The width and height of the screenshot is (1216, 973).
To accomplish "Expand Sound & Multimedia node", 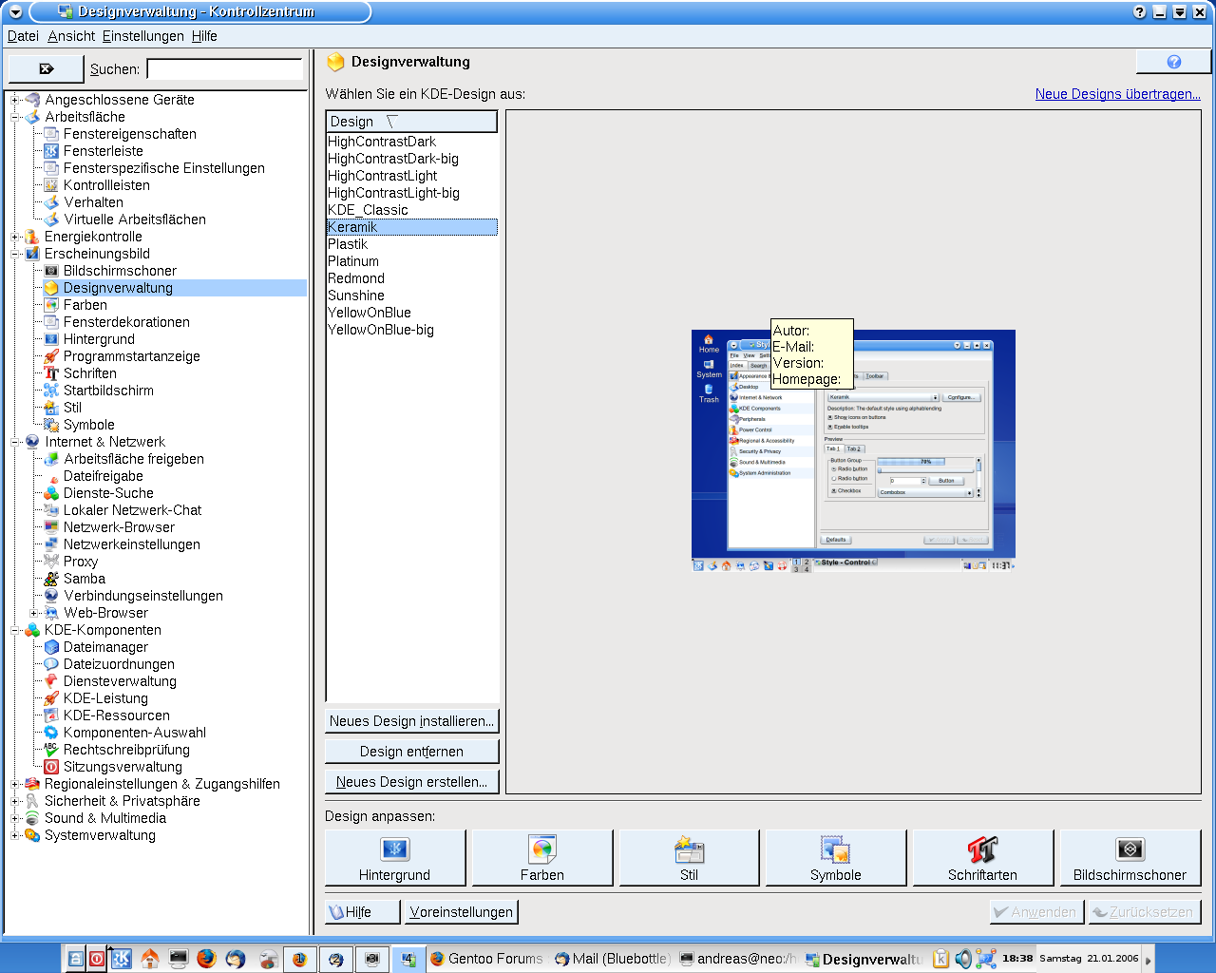I will click(15, 818).
